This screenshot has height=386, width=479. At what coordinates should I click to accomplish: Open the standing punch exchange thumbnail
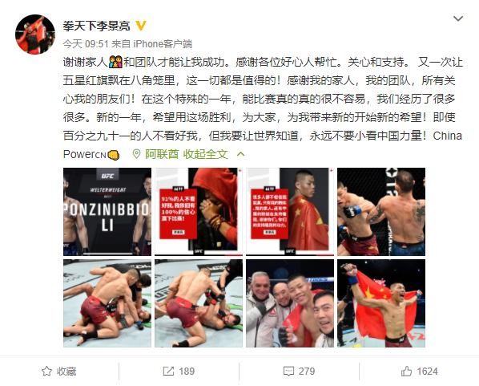pyautogui.click(x=381, y=212)
